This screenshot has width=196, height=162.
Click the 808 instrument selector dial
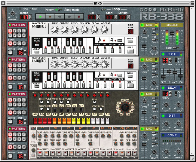tap(125, 107)
